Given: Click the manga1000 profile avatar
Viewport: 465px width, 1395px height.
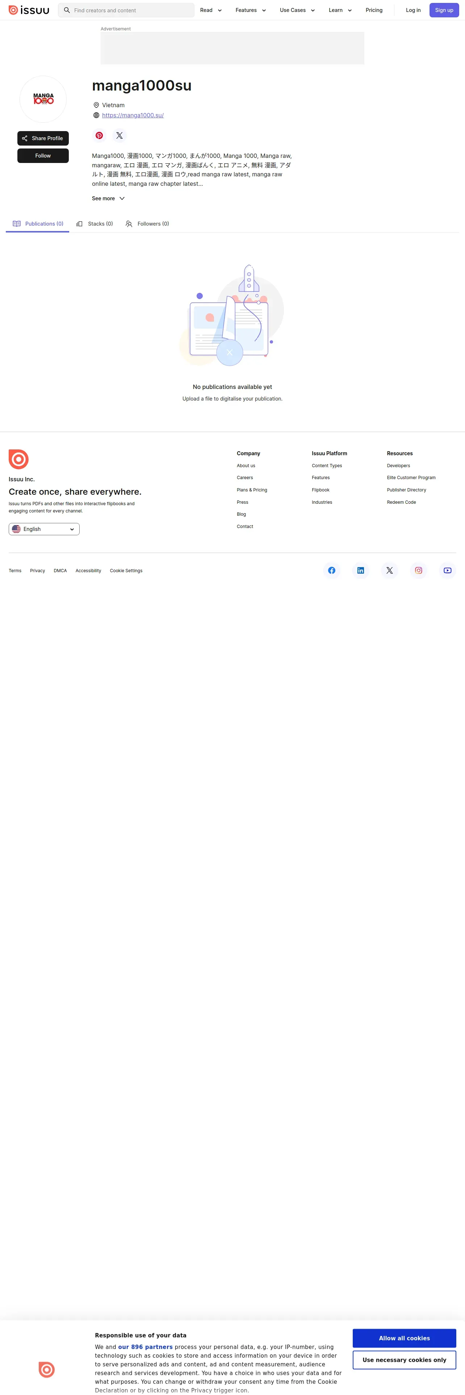Looking at the screenshot, I should 43,99.
